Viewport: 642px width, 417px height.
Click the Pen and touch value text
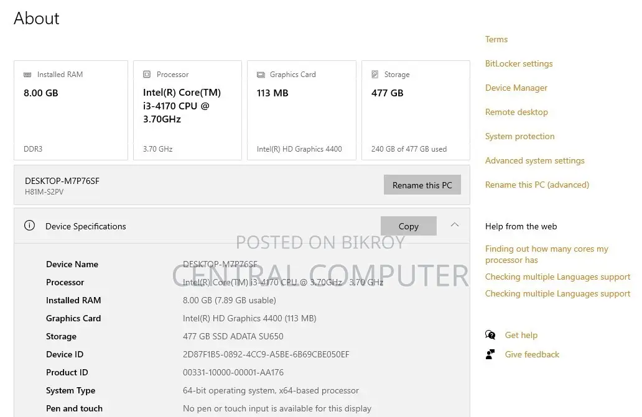point(277,408)
